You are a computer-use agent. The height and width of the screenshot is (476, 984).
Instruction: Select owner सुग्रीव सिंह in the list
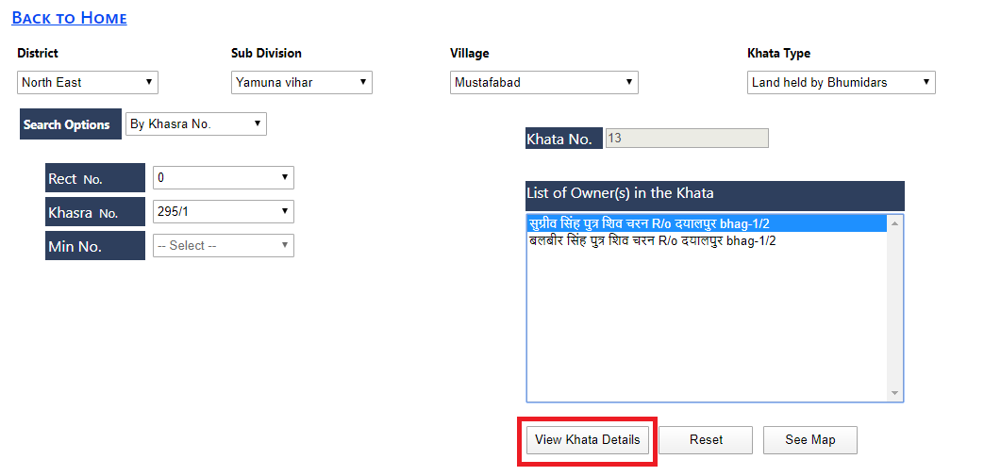(651, 223)
